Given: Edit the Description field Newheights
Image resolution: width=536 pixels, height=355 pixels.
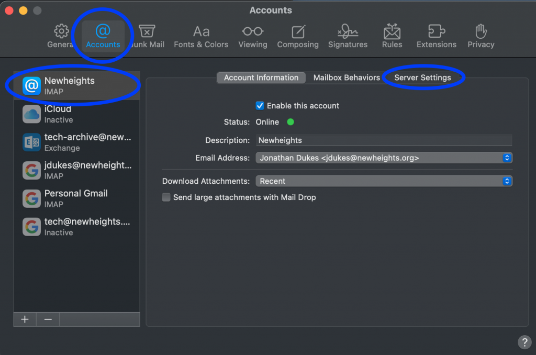Looking at the screenshot, I should pos(384,140).
